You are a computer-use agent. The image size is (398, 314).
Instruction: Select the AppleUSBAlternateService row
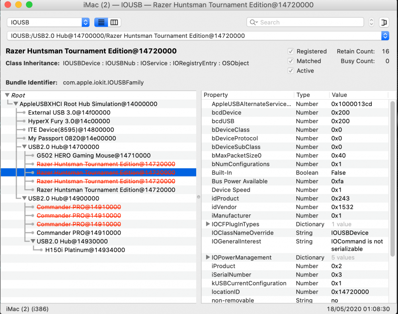click(x=295, y=104)
